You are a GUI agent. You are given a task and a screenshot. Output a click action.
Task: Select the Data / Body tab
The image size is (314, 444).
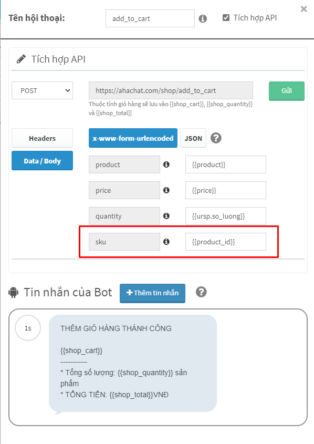coord(42,161)
